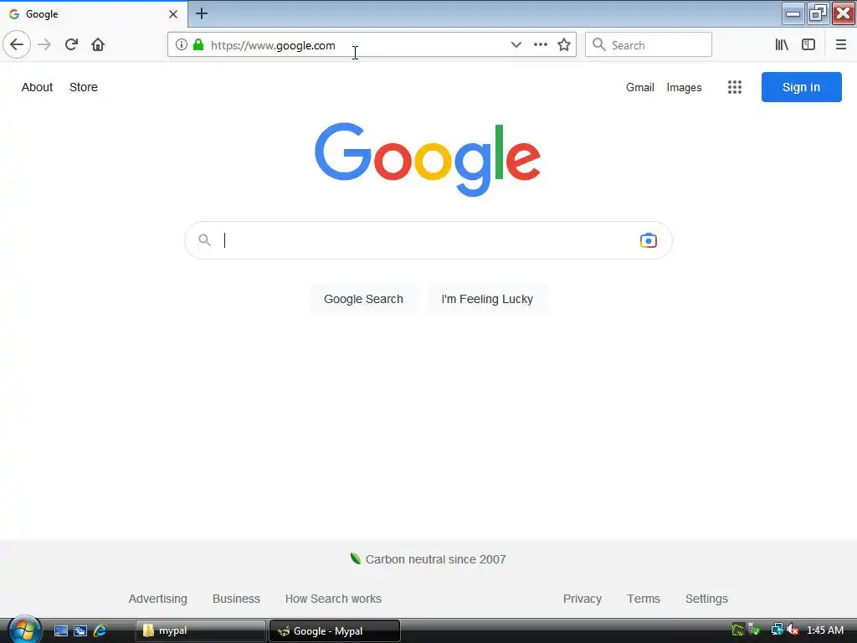Minimize the browser window
Viewport: 857px width, 643px height.
793,13
